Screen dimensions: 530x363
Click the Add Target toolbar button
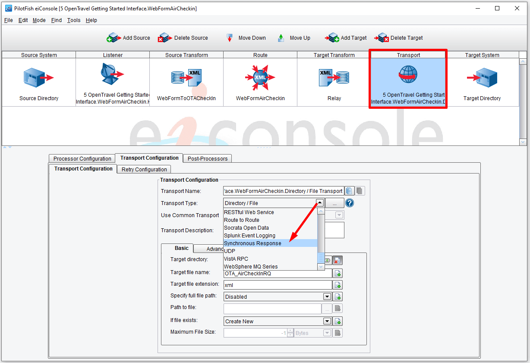coord(346,38)
